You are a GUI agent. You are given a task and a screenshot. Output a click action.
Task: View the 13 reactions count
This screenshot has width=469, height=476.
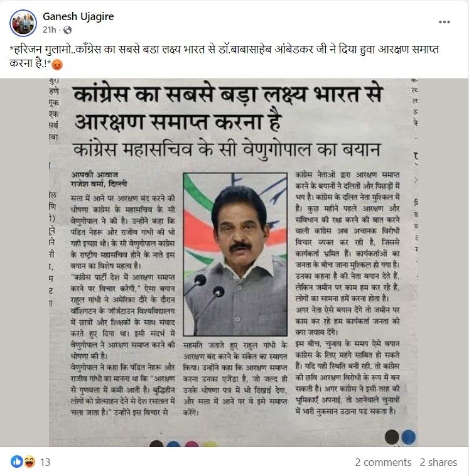point(45,462)
